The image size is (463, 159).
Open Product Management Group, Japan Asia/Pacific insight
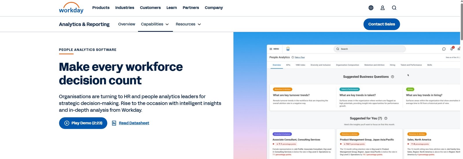(370, 144)
